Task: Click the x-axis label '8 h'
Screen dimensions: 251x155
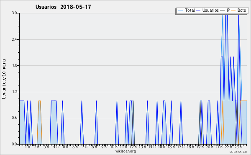Action: tap(94, 147)
